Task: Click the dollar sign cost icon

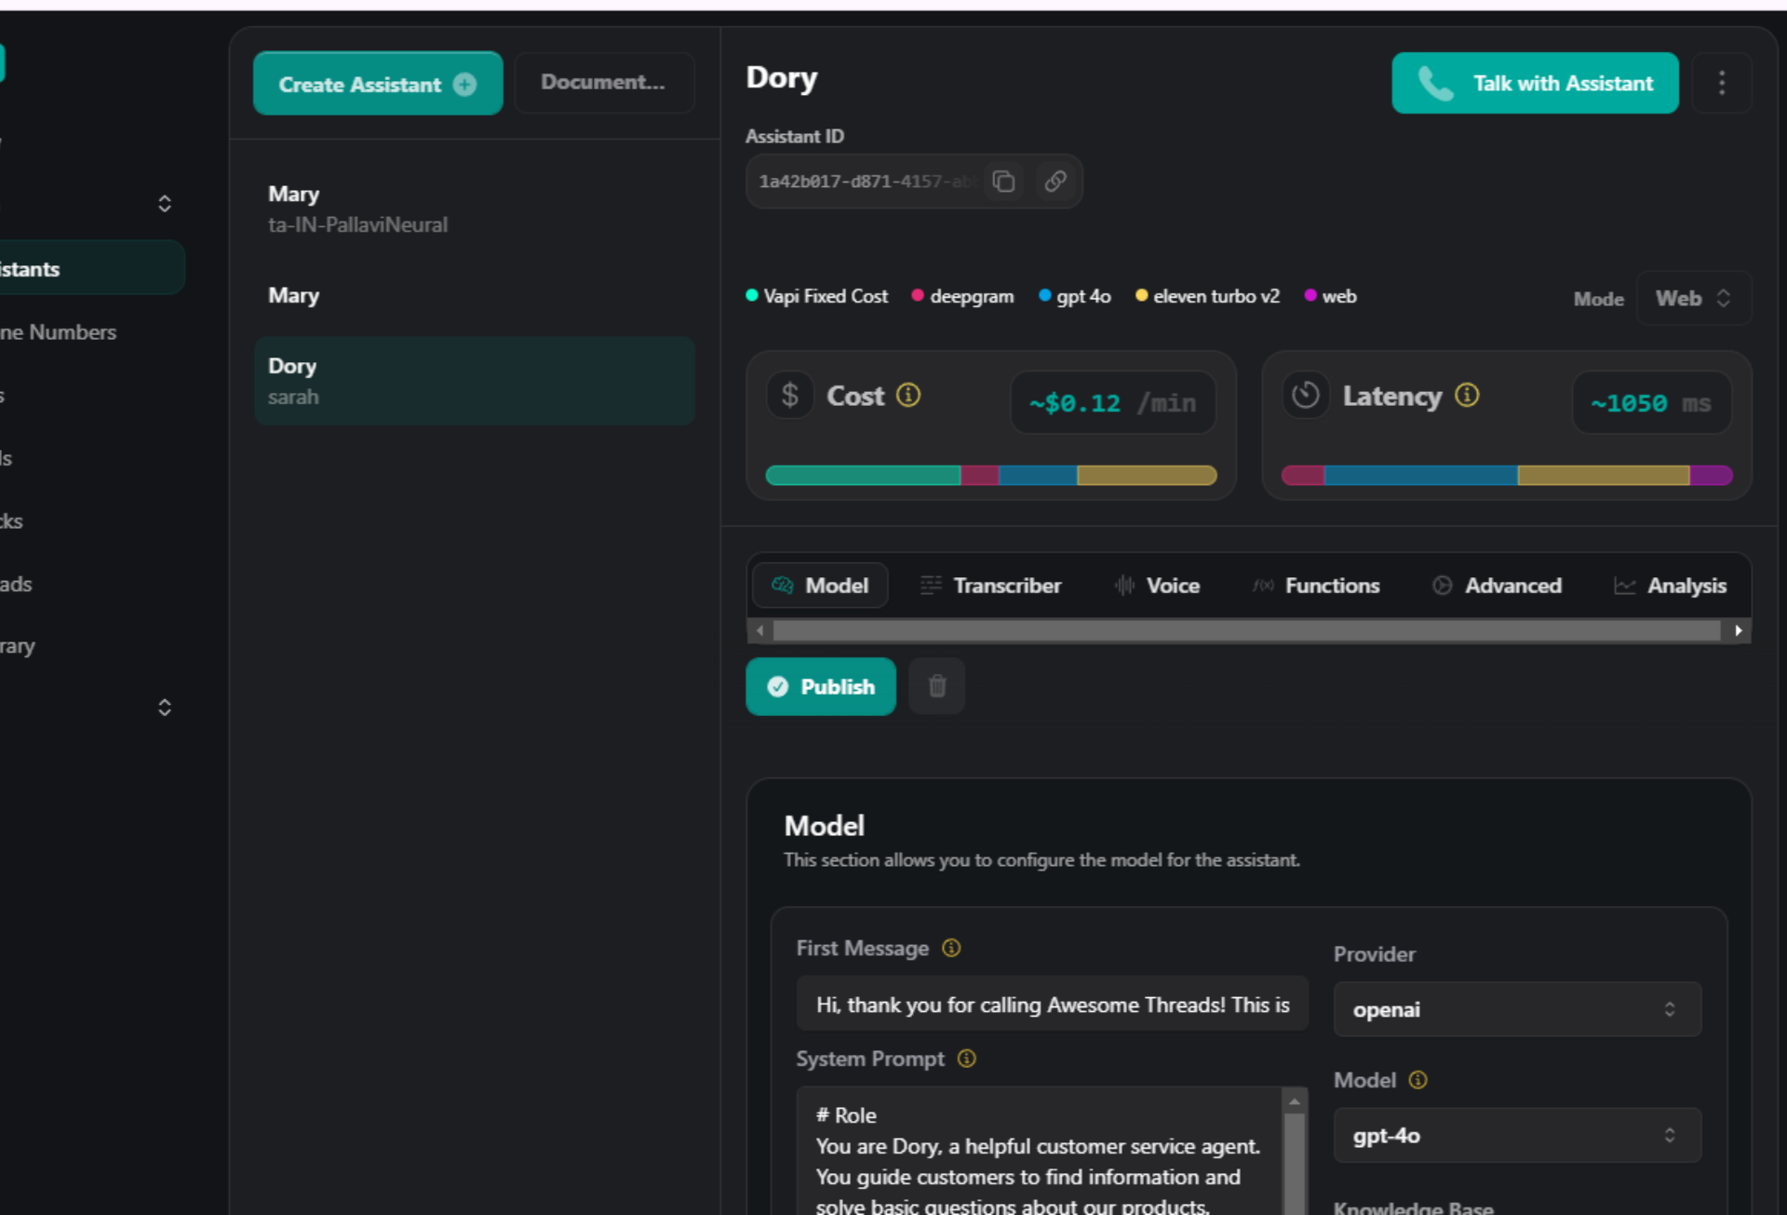Action: pyautogui.click(x=790, y=395)
